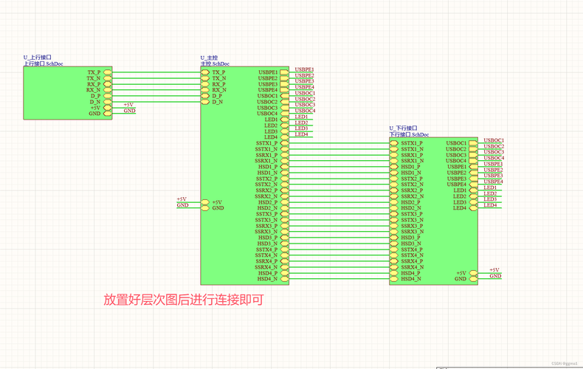Select SSTX2_P entry text in 主控 sheet
The image size is (583, 369).
coord(266,179)
